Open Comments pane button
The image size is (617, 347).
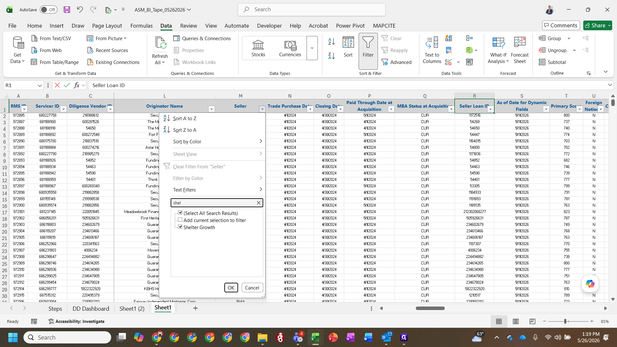tap(561, 25)
